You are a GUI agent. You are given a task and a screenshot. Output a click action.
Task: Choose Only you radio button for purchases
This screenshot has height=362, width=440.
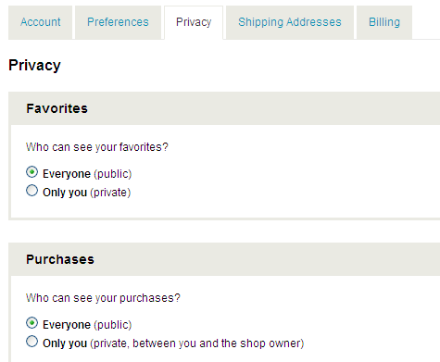(31, 342)
